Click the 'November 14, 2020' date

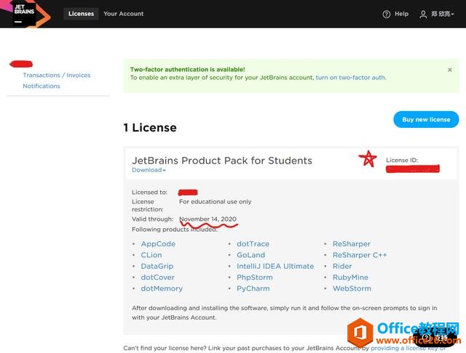tap(208, 219)
